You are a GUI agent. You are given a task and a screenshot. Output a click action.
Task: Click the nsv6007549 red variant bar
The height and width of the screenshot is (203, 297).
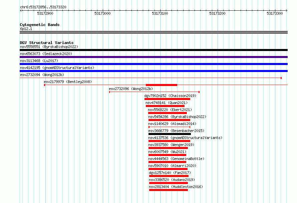[167, 155]
